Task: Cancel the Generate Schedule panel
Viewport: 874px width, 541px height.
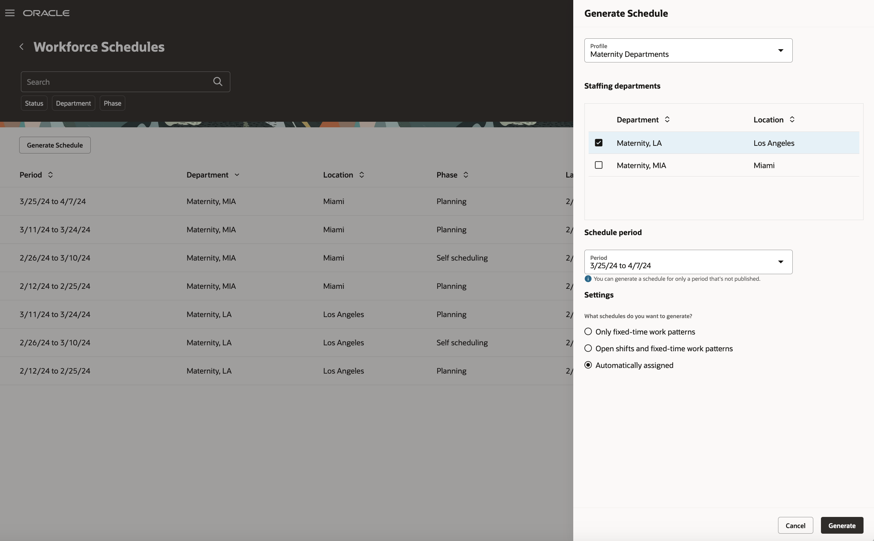Action: click(795, 525)
